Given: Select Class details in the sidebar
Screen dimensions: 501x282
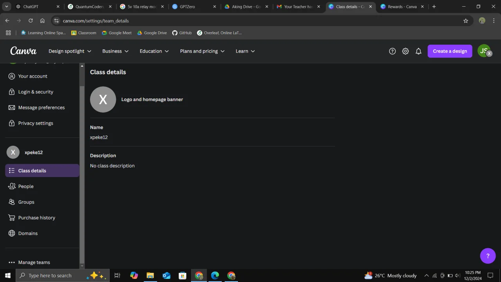Looking at the screenshot, I should coord(42,171).
